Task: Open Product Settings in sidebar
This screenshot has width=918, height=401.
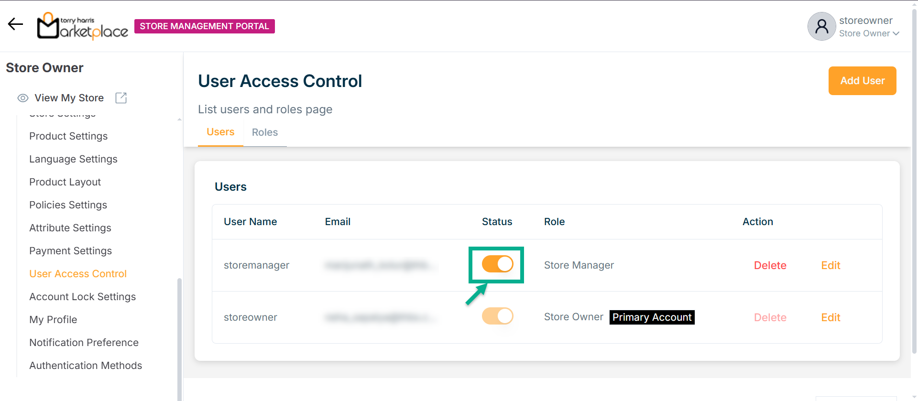Action: pyautogui.click(x=68, y=136)
